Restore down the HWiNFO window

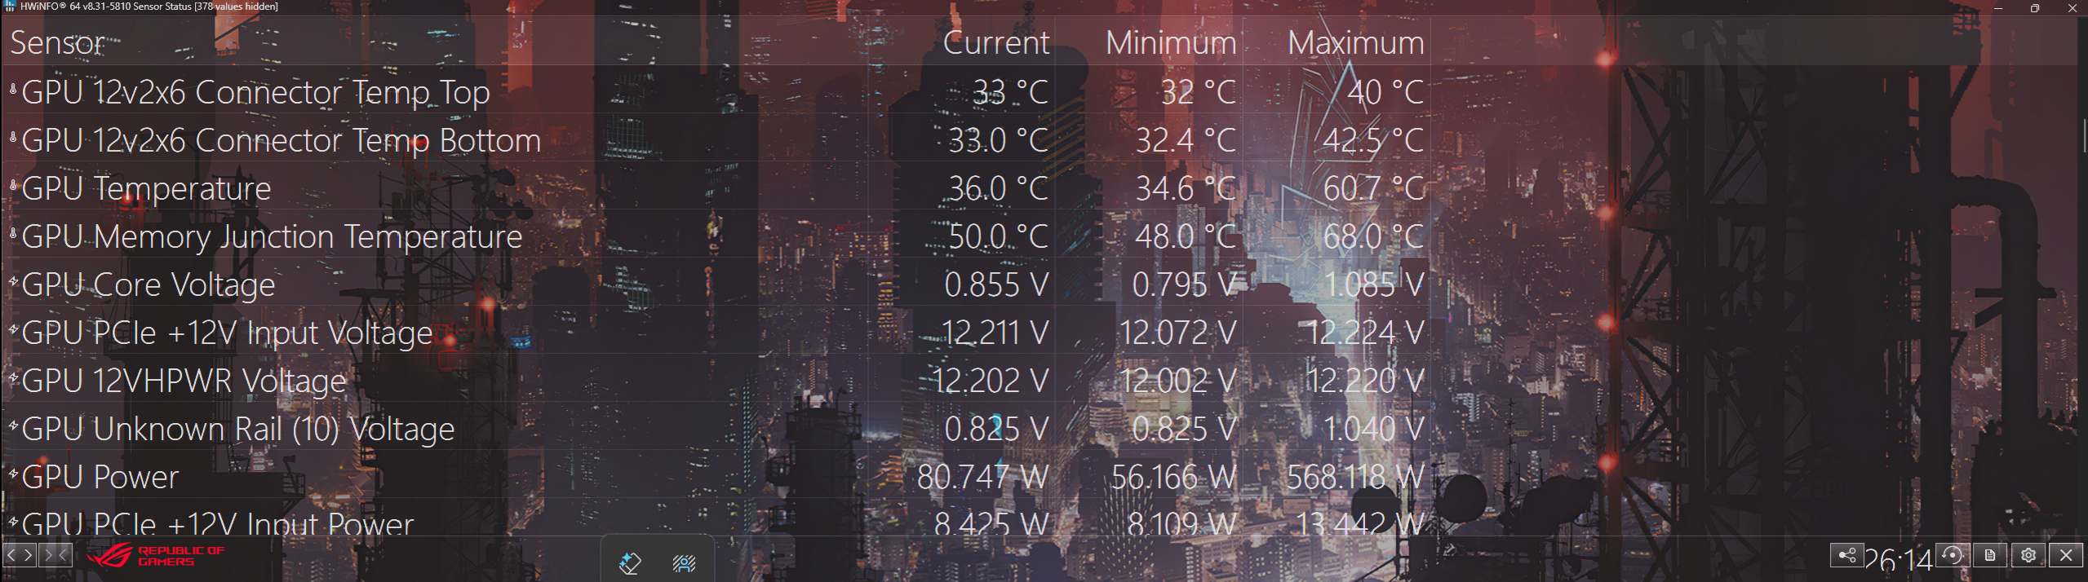pos(2035,7)
